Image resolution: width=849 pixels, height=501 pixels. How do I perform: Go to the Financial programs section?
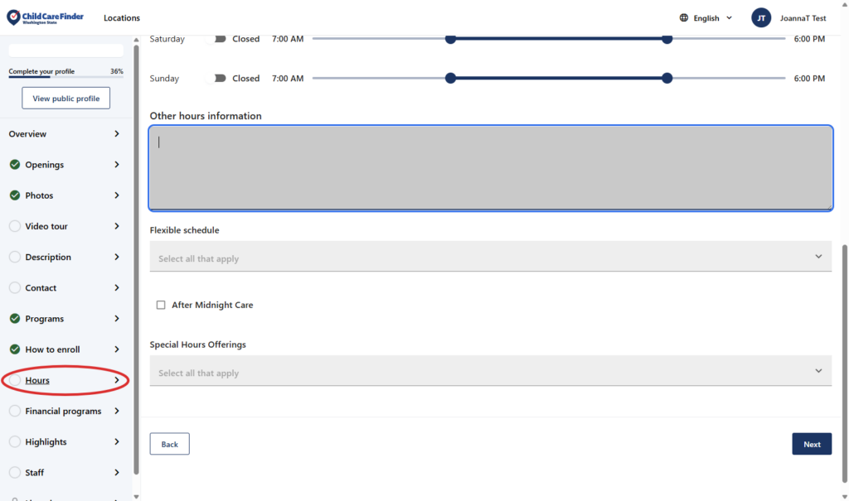pyautogui.click(x=63, y=411)
